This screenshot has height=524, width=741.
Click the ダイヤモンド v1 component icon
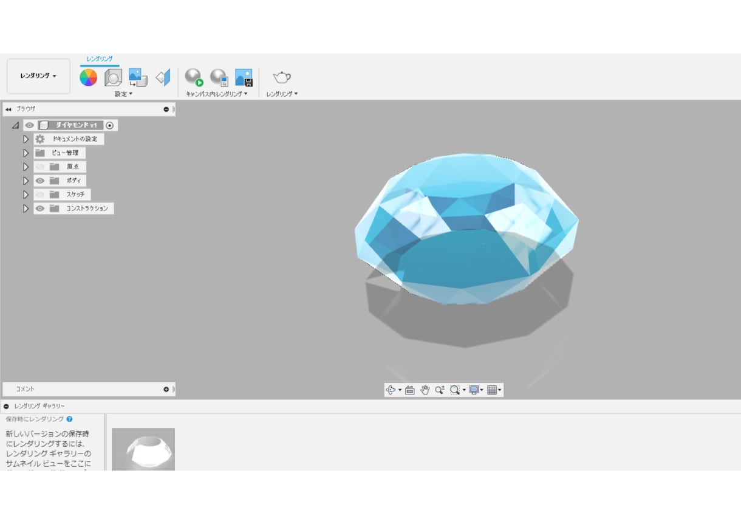click(44, 125)
